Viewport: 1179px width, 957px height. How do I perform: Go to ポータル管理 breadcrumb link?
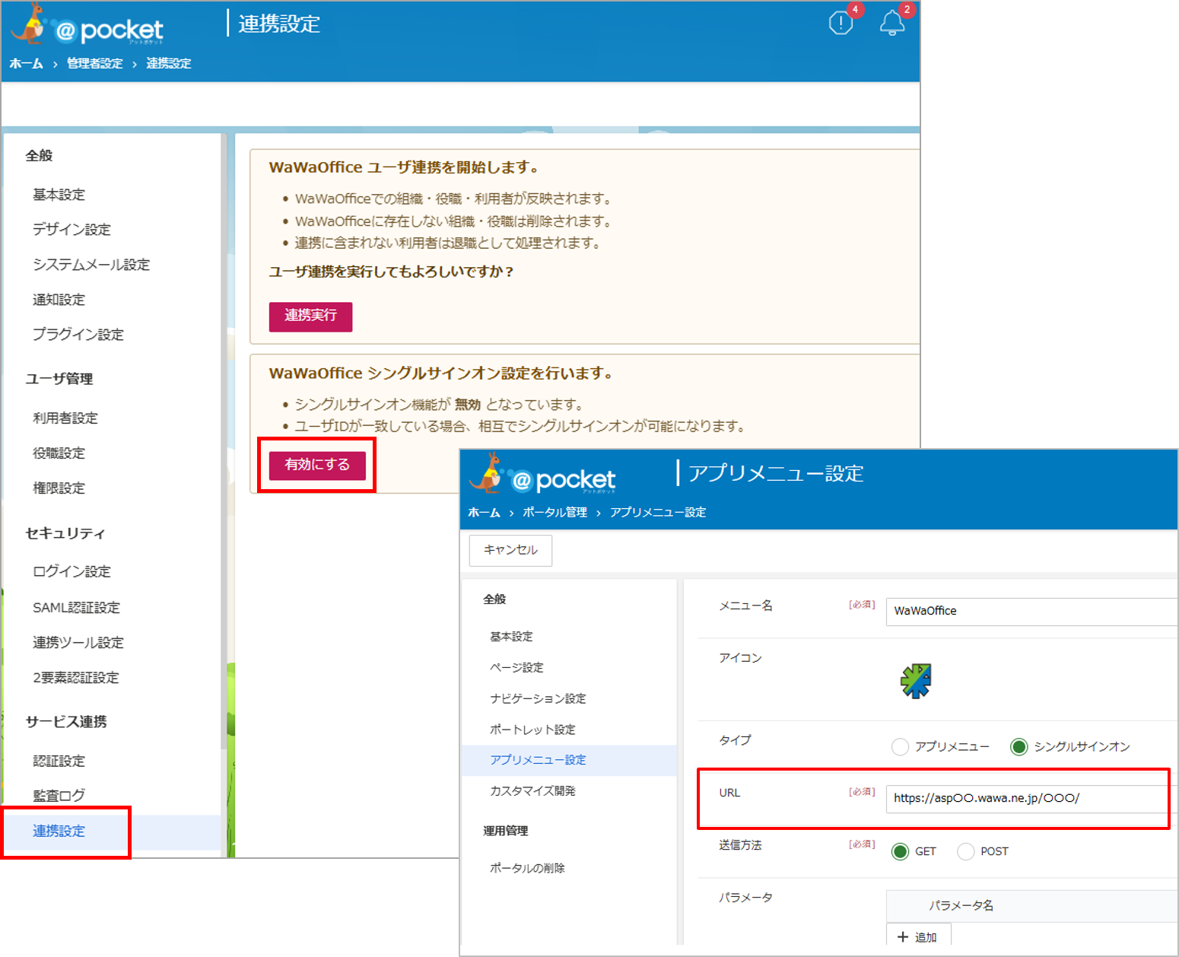555,513
